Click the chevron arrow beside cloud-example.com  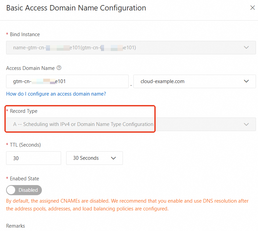tap(246, 81)
